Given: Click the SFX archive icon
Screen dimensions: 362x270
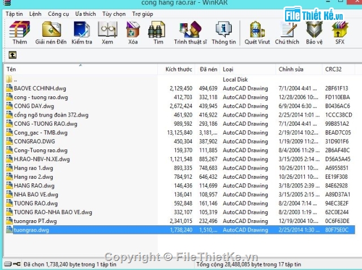Looking at the screenshot, I should 339,29.
